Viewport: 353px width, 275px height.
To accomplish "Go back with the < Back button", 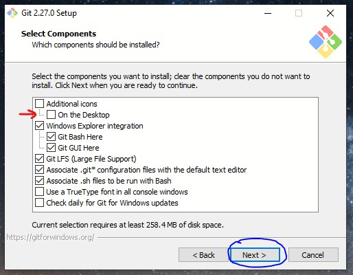I will pyautogui.click(x=203, y=254).
